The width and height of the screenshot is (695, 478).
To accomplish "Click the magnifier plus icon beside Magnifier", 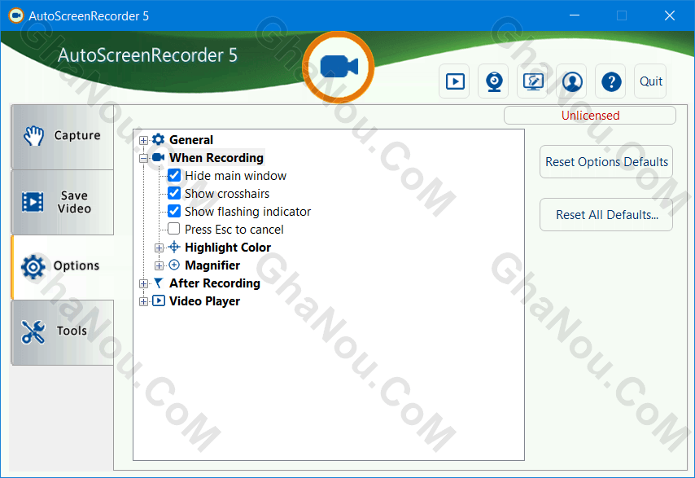I will 174,265.
